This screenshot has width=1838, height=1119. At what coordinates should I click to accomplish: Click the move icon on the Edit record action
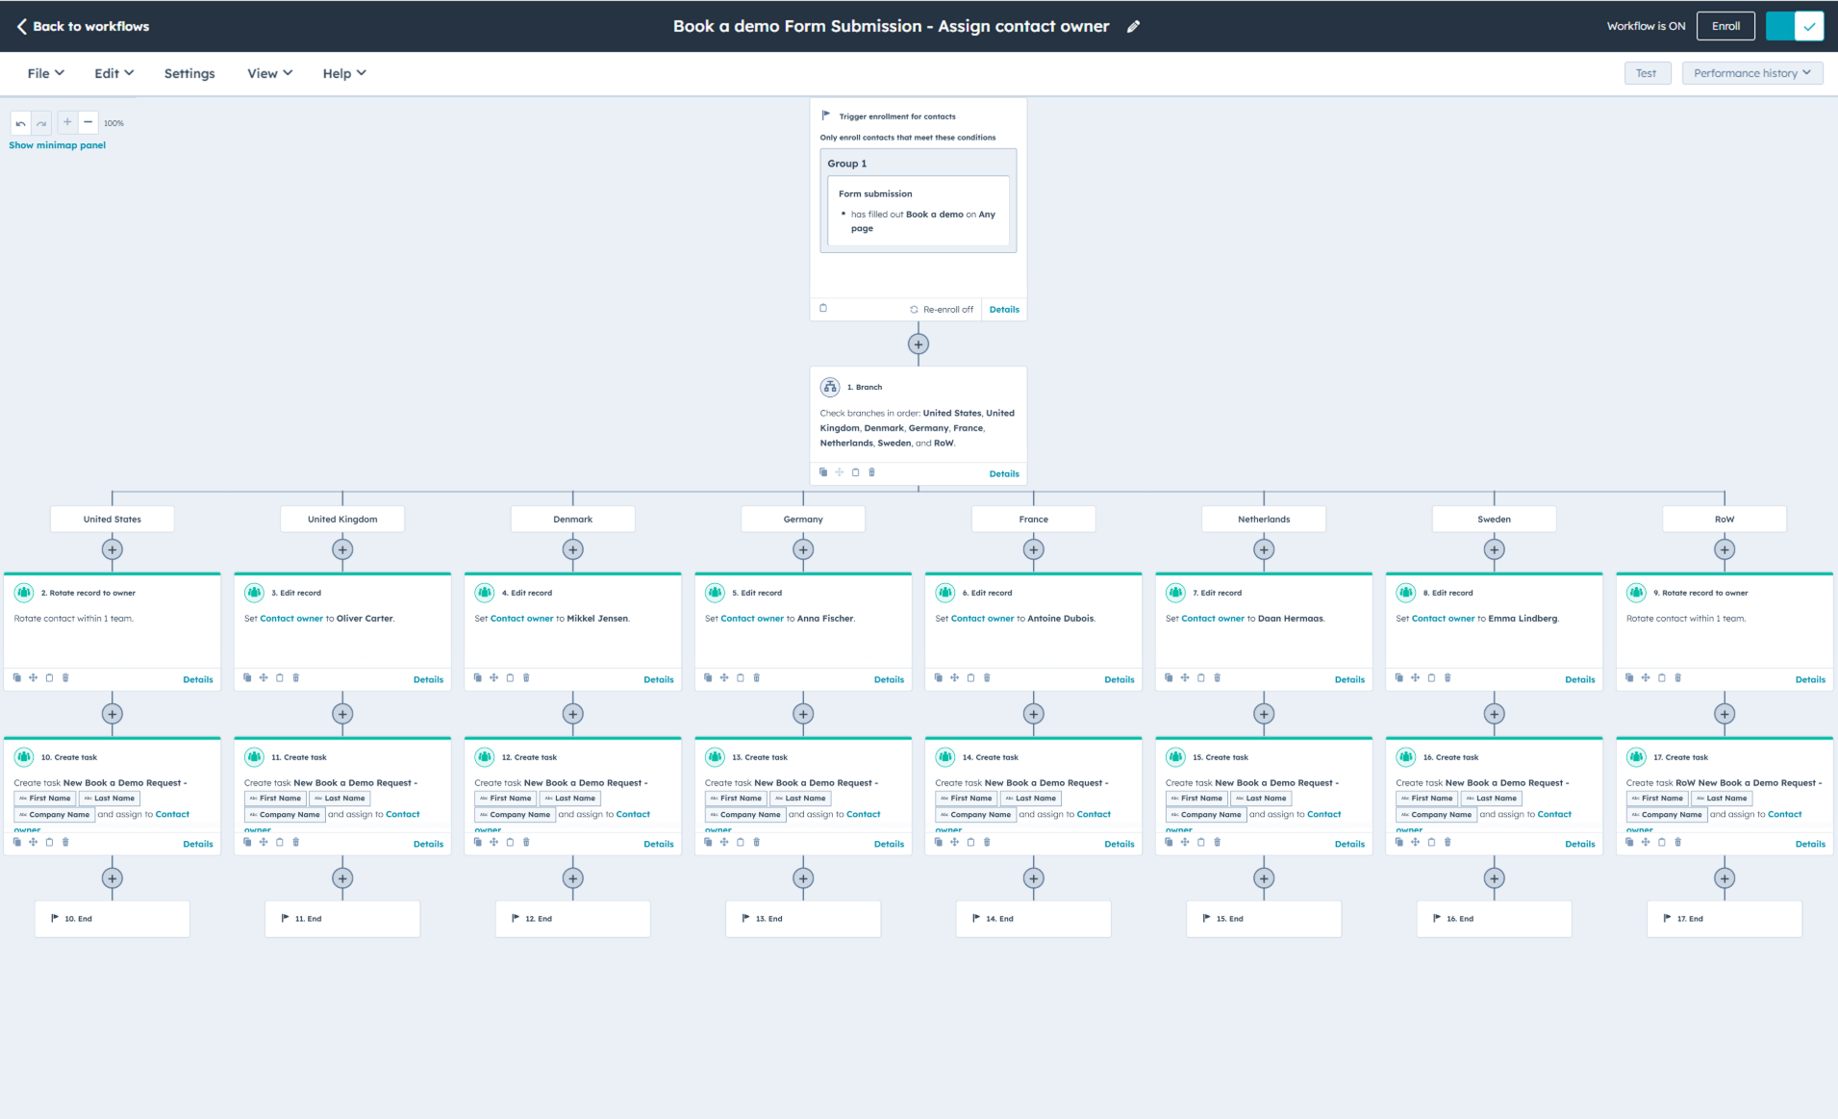click(x=263, y=677)
